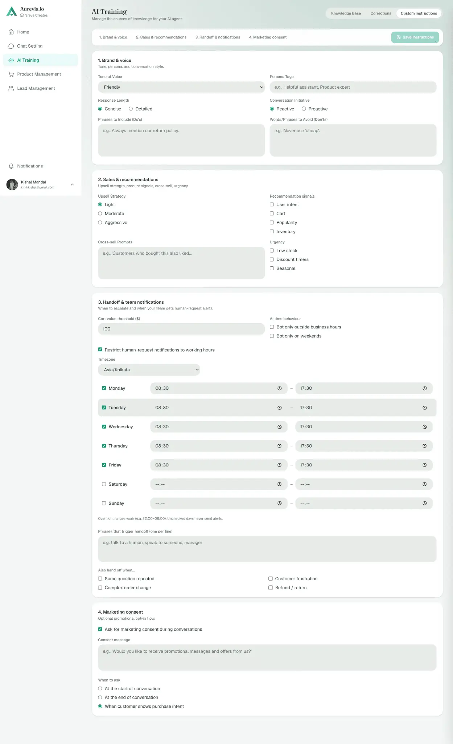Click the Phrases to Include text area
Screen dimensions: 453x744
point(181,140)
